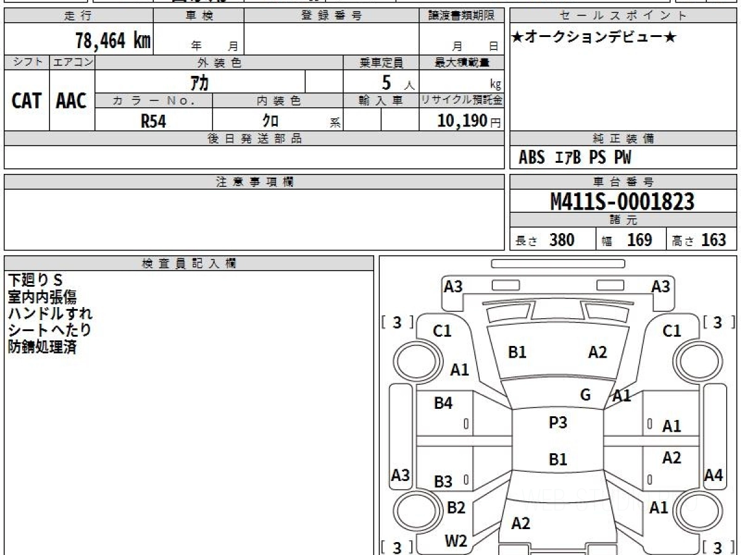Click the 最大積載量 header cell
This screenshot has height=555, width=741.
461,62
